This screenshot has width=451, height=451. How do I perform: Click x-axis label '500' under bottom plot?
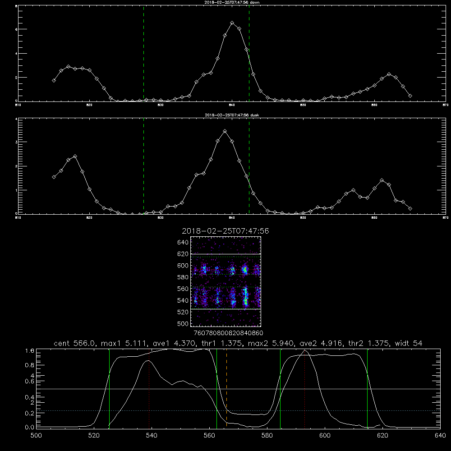pos(36,436)
